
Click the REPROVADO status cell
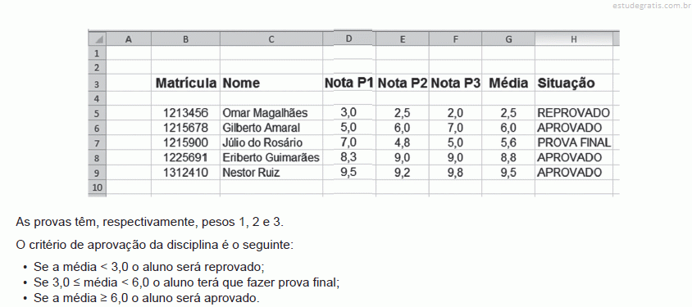573,113
